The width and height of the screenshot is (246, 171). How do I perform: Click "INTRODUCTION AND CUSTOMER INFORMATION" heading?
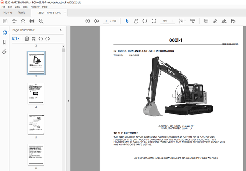(144, 51)
